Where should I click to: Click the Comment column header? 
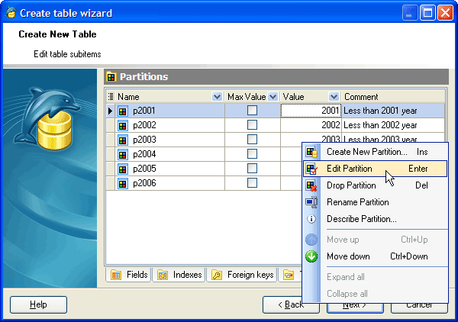coord(393,97)
